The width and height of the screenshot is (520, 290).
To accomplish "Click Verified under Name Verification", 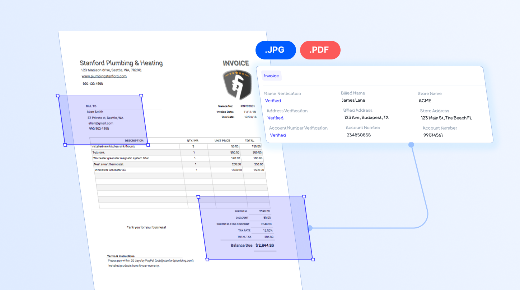I will tap(273, 101).
